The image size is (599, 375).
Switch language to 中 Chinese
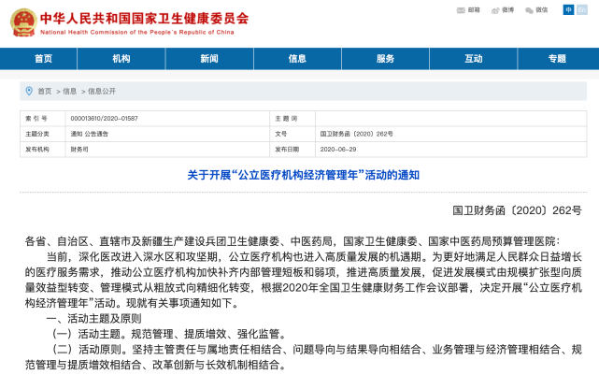[568, 10]
